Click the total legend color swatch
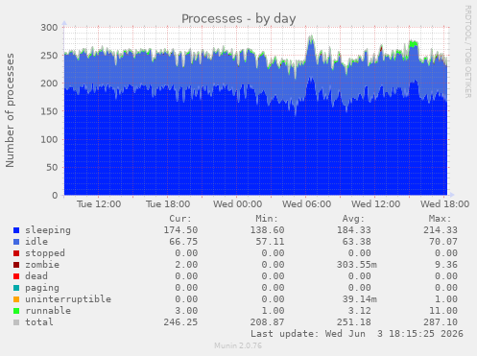The image size is (477, 356). (16, 322)
